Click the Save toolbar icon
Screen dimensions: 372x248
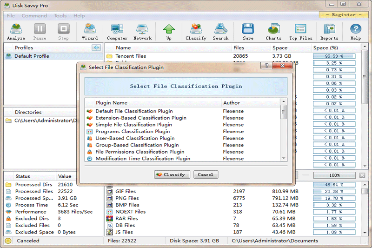click(248, 32)
